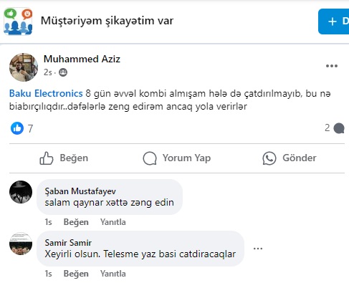Click the Yorum Yap comment button
This screenshot has height=283, width=349.
[x=177, y=158]
